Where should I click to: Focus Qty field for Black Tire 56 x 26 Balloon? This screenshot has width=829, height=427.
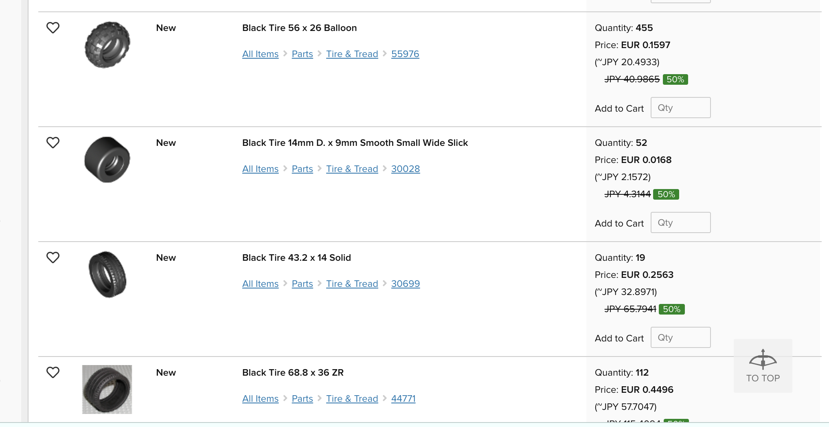(681, 108)
